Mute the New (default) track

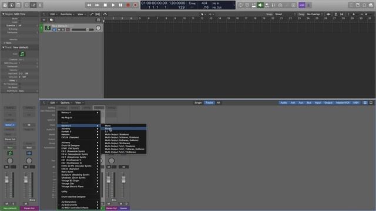pyautogui.click(x=59, y=30)
